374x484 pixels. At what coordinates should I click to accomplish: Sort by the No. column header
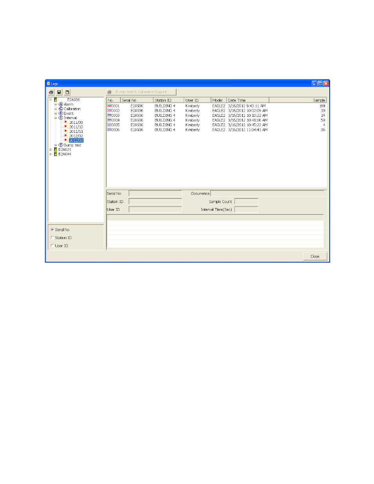(x=113, y=100)
